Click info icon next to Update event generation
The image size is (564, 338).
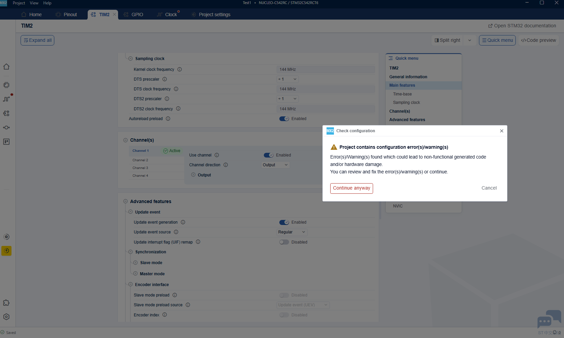click(x=183, y=222)
